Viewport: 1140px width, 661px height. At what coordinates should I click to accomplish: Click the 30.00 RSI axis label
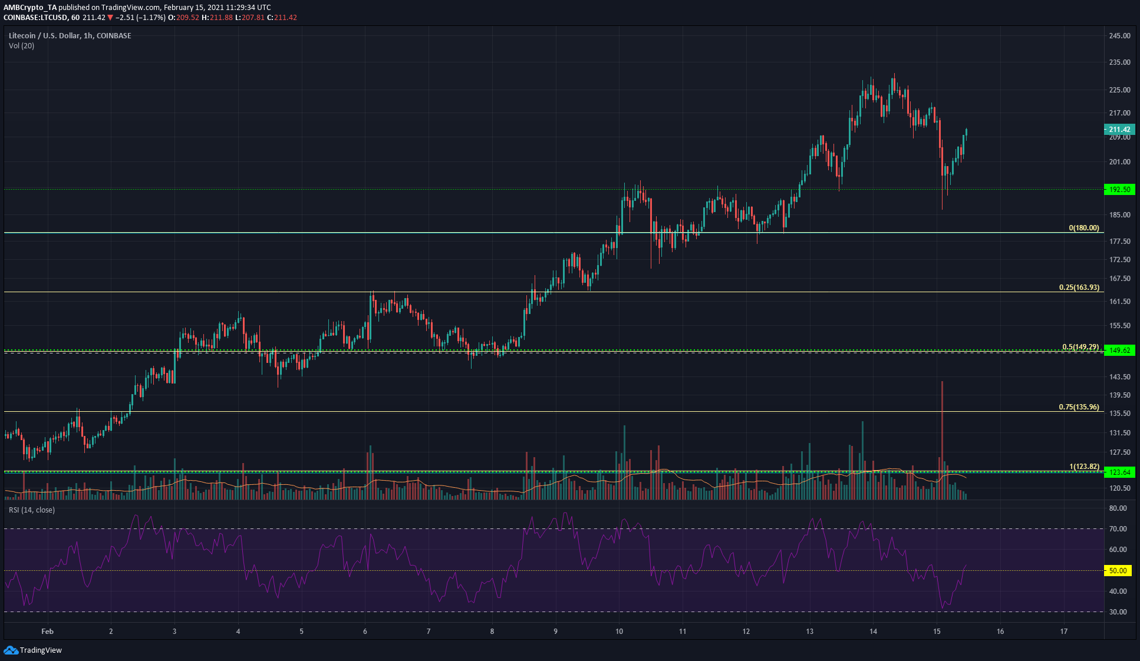pyautogui.click(x=1118, y=612)
